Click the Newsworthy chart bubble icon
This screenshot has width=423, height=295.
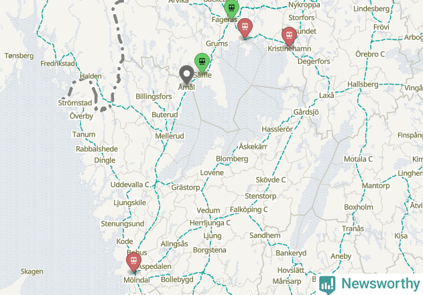coord(327,285)
